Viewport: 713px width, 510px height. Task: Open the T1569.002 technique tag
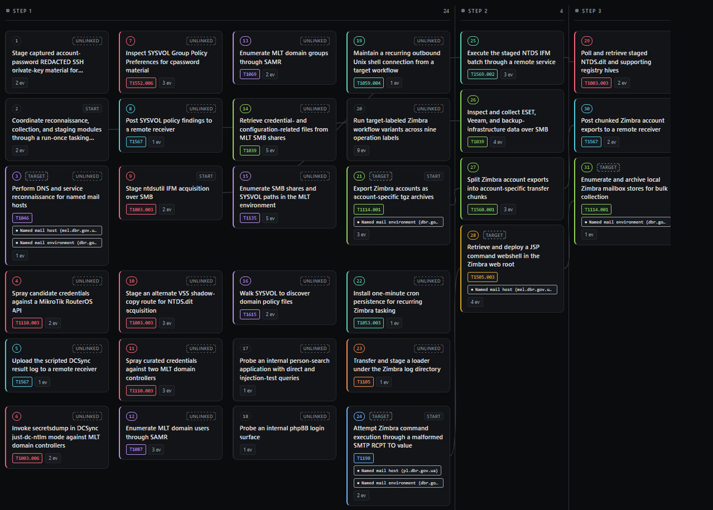click(x=483, y=74)
